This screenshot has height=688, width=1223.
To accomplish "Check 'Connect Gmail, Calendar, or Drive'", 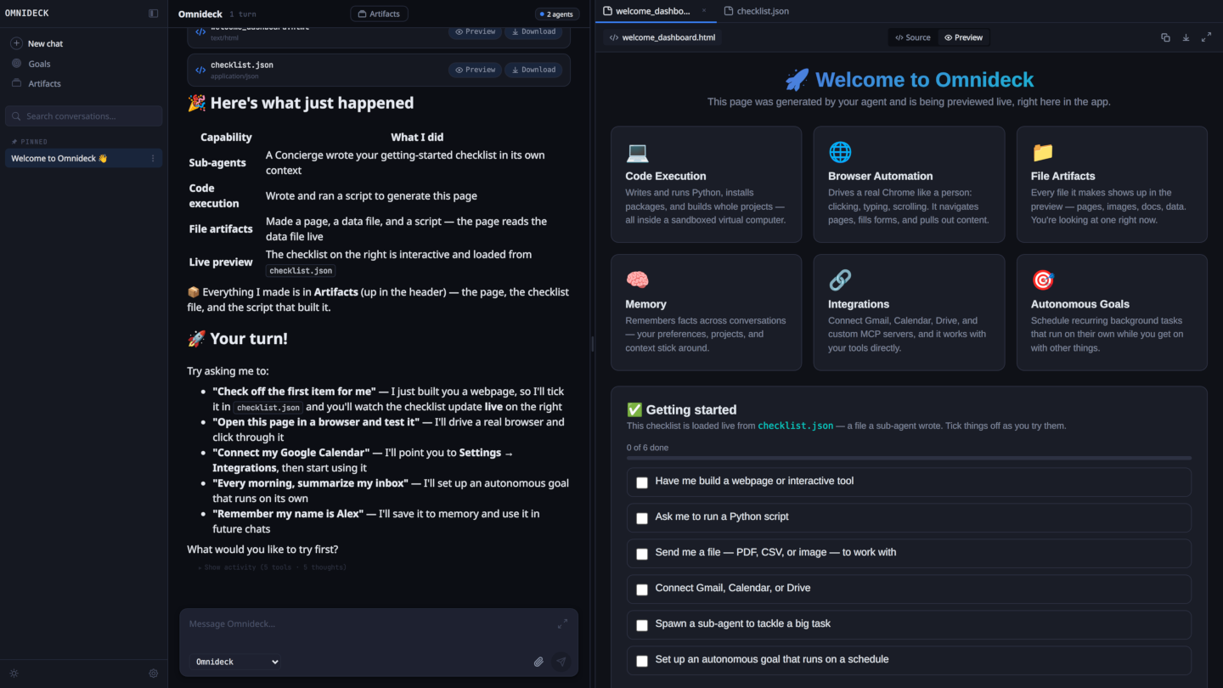I will point(642,589).
